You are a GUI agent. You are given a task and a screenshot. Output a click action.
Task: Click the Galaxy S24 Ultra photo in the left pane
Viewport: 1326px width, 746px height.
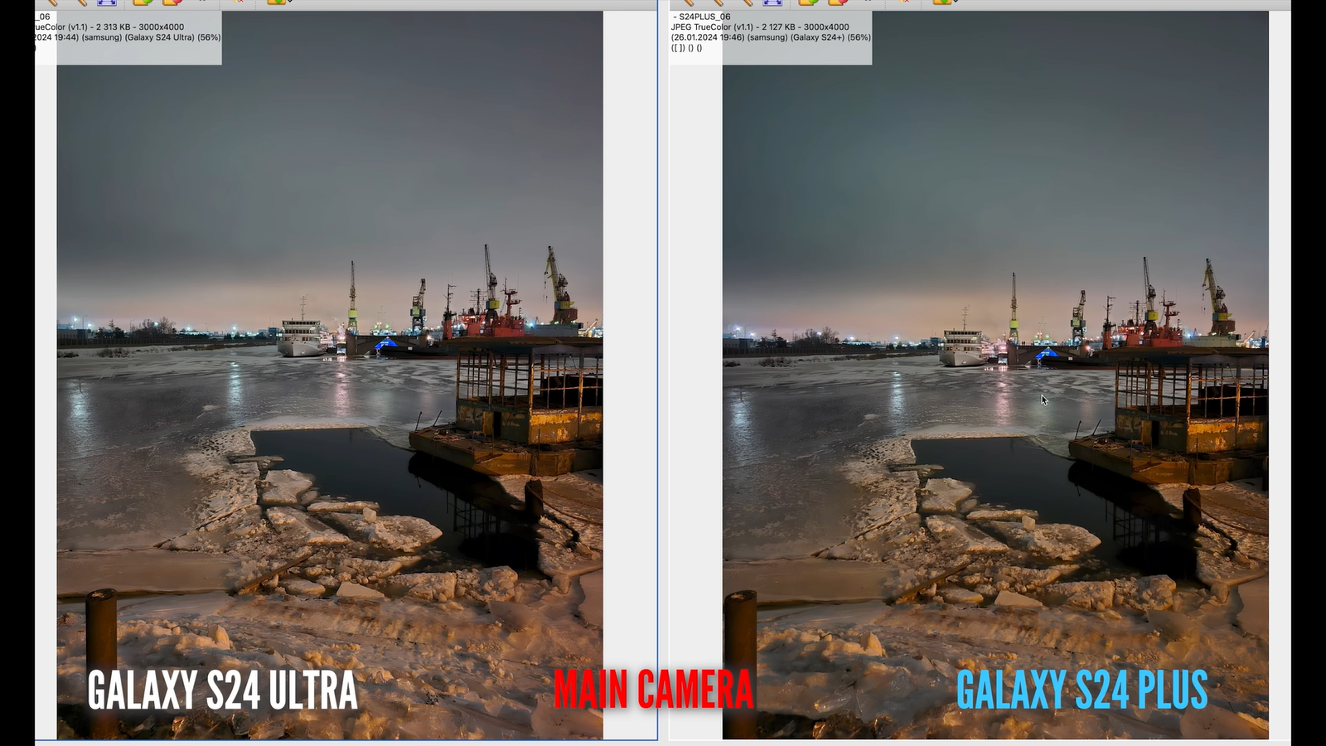(330, 375)
